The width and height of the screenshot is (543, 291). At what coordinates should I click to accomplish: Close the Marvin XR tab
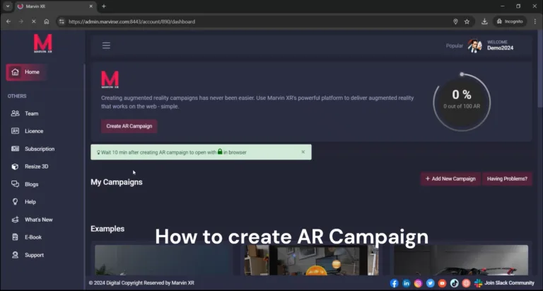tap(90, 6)
